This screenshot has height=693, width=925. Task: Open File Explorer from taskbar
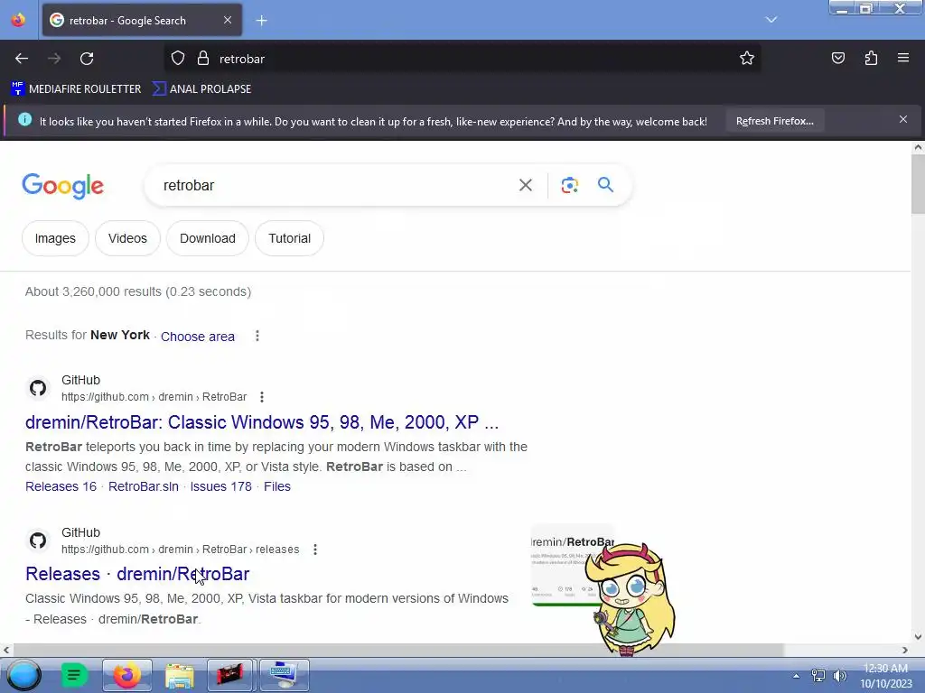pos(180,676)
